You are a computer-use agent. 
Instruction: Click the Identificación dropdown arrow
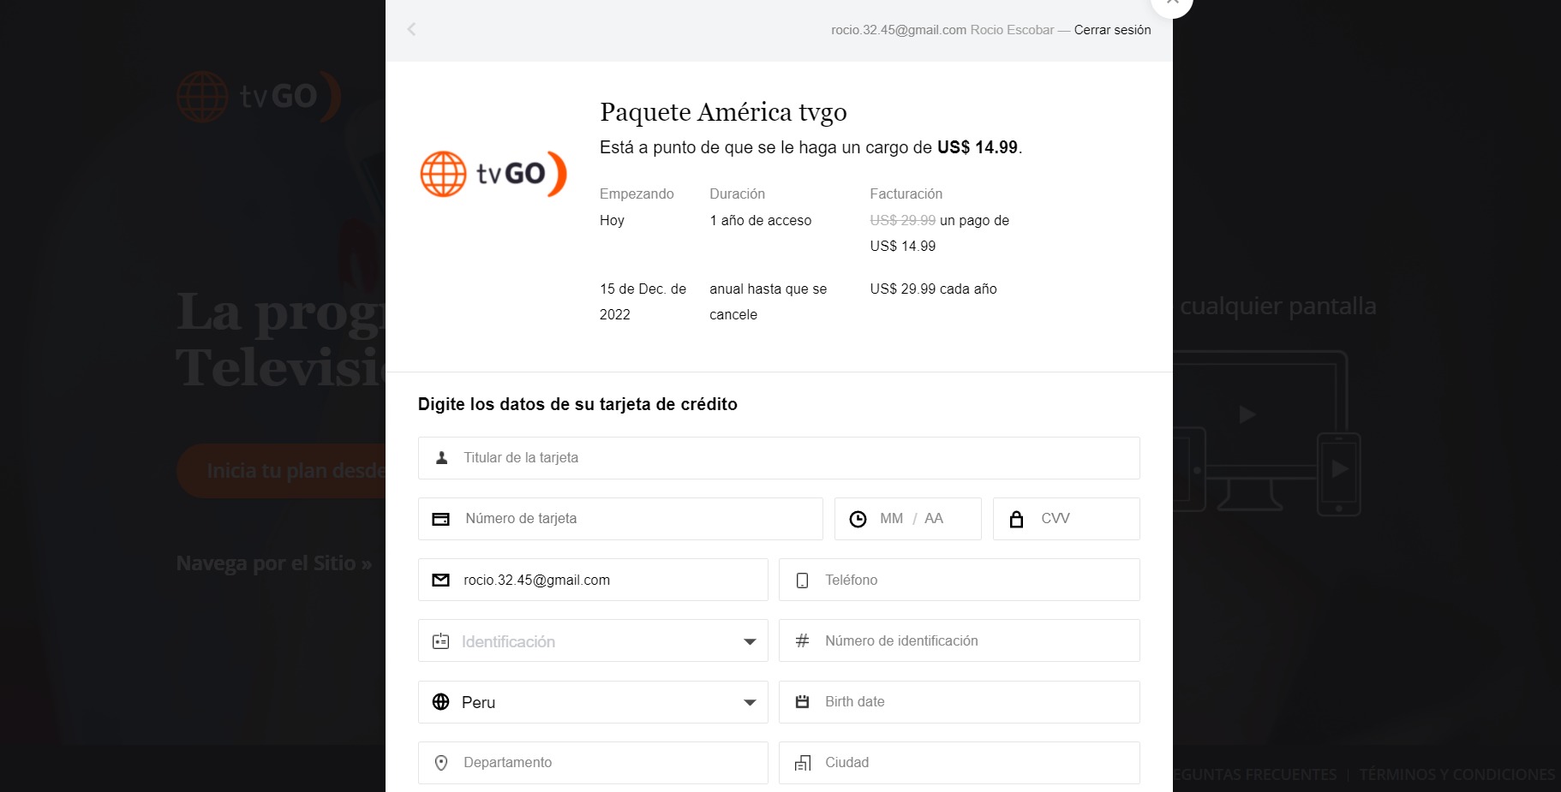coord(750,642)
